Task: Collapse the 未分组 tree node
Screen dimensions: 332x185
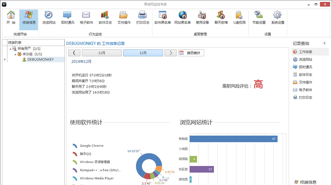Action: tap(15, 54)
